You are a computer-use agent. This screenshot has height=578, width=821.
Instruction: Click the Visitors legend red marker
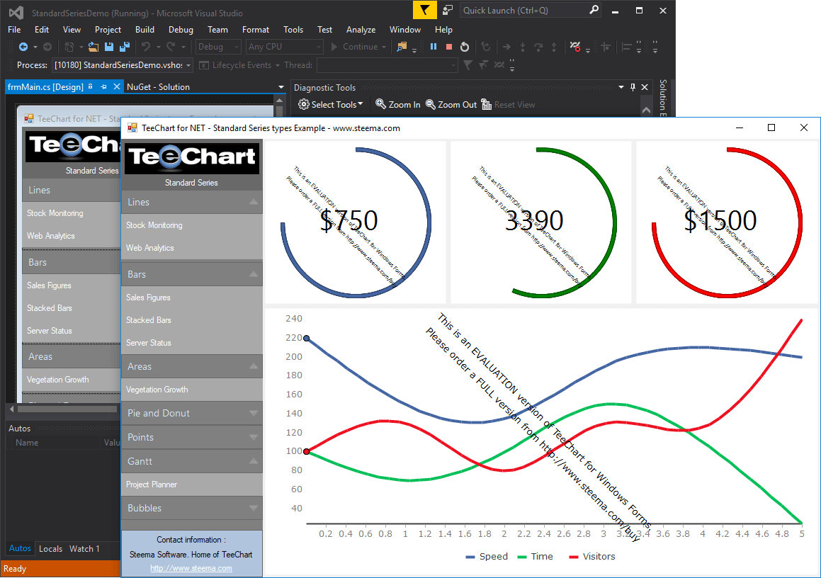coord(573,557)
